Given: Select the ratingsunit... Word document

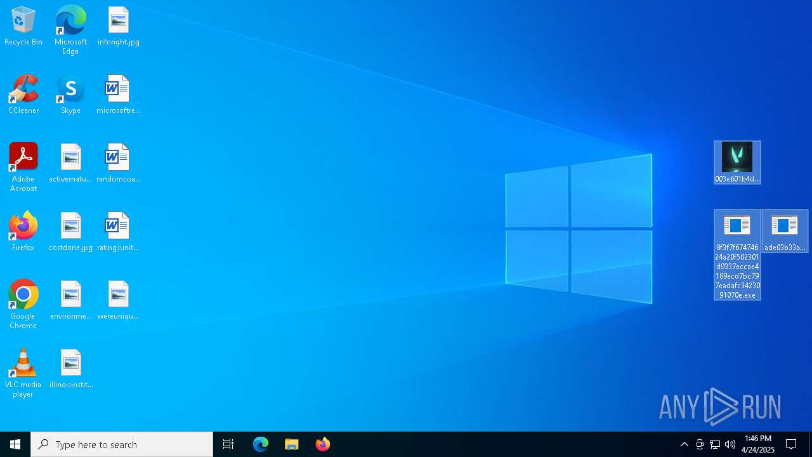Looking at the screenshot, I should (x=119, y=232).
